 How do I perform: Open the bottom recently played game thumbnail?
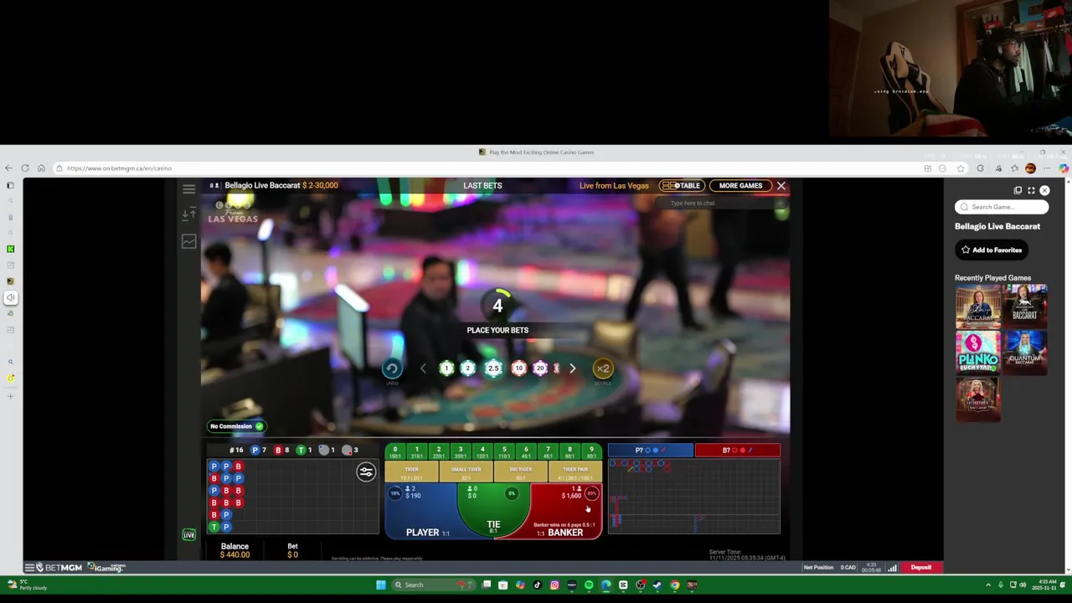[977, 399]
